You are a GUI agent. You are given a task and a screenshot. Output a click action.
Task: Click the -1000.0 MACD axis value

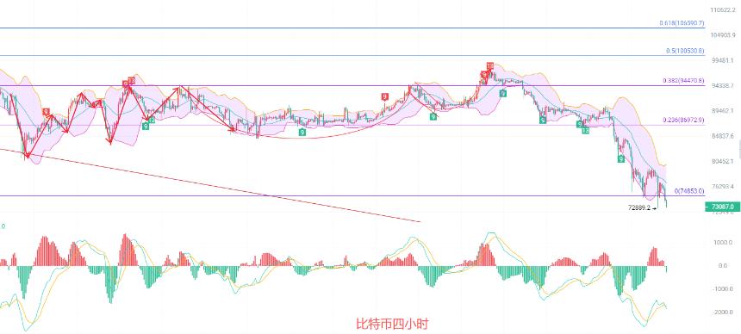click(723, 289)
